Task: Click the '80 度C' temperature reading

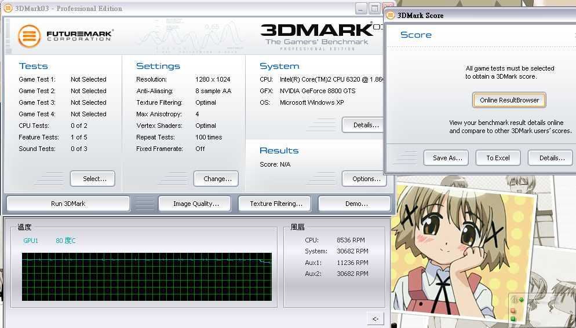Action: pos(65,241)
